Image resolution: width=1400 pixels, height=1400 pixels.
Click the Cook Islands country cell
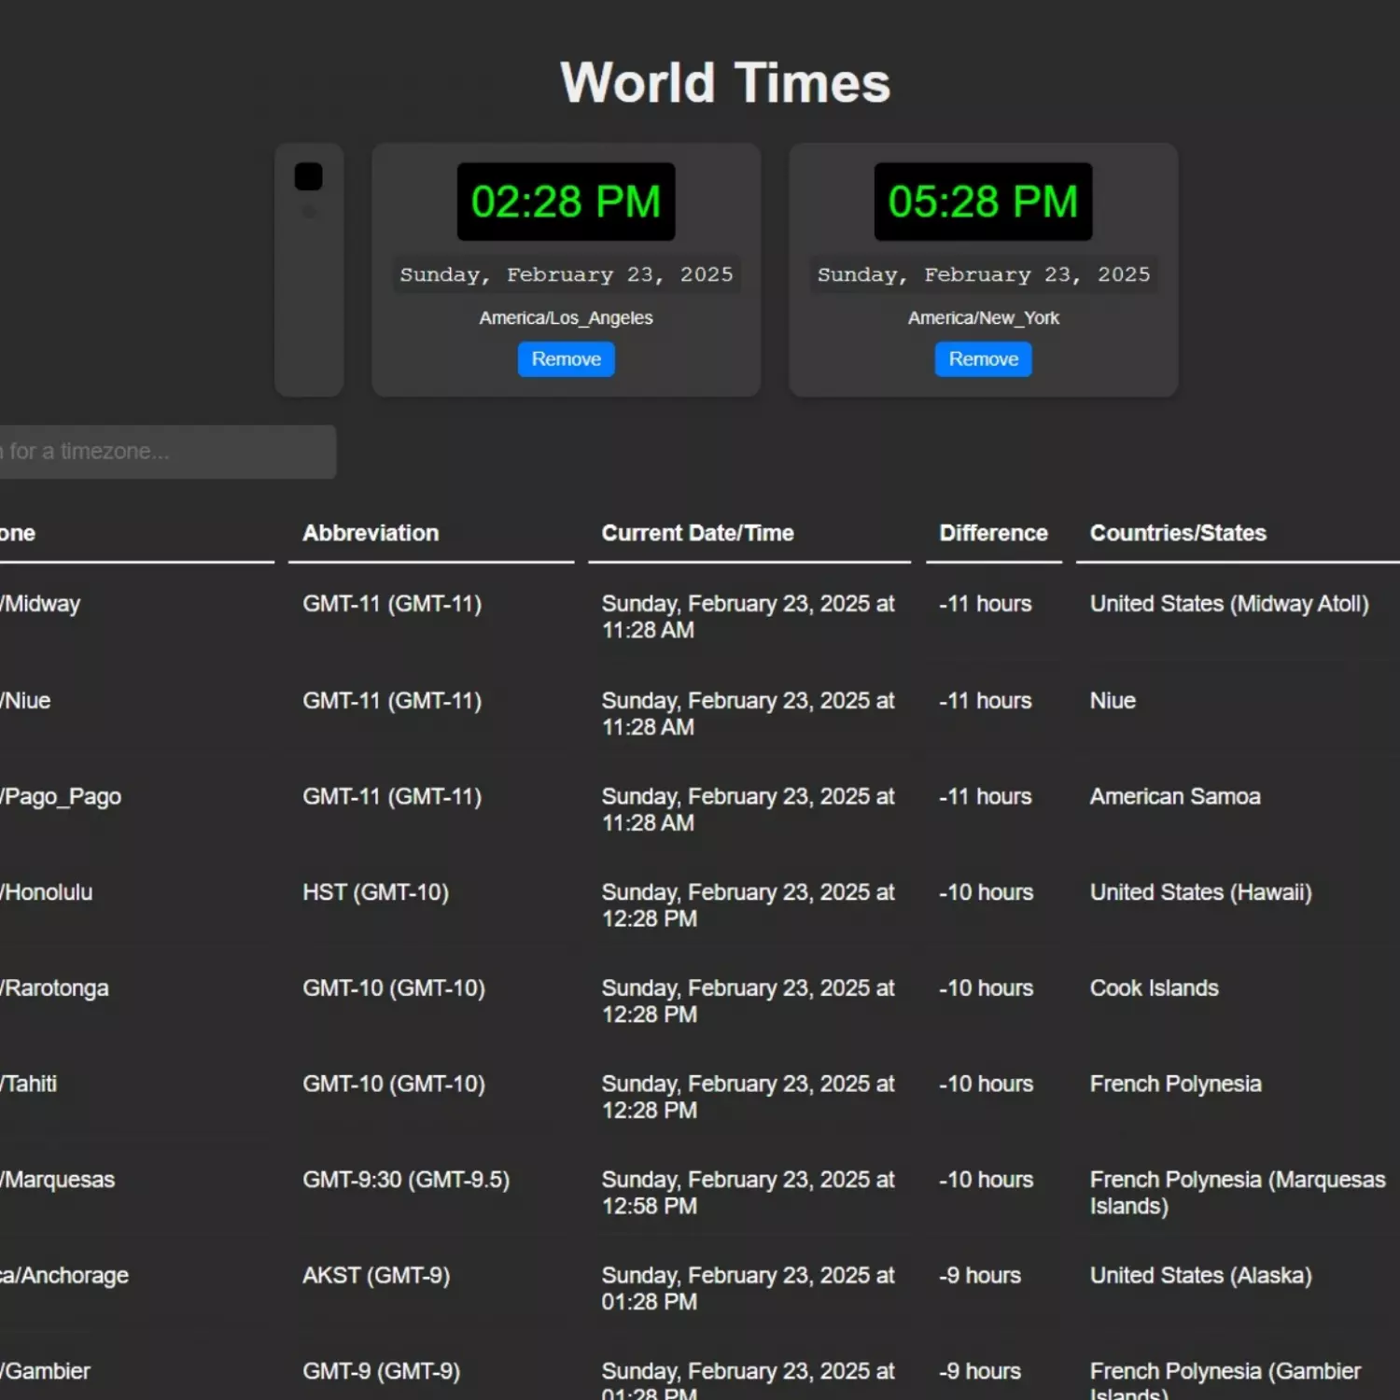[x=1154, y=988]
